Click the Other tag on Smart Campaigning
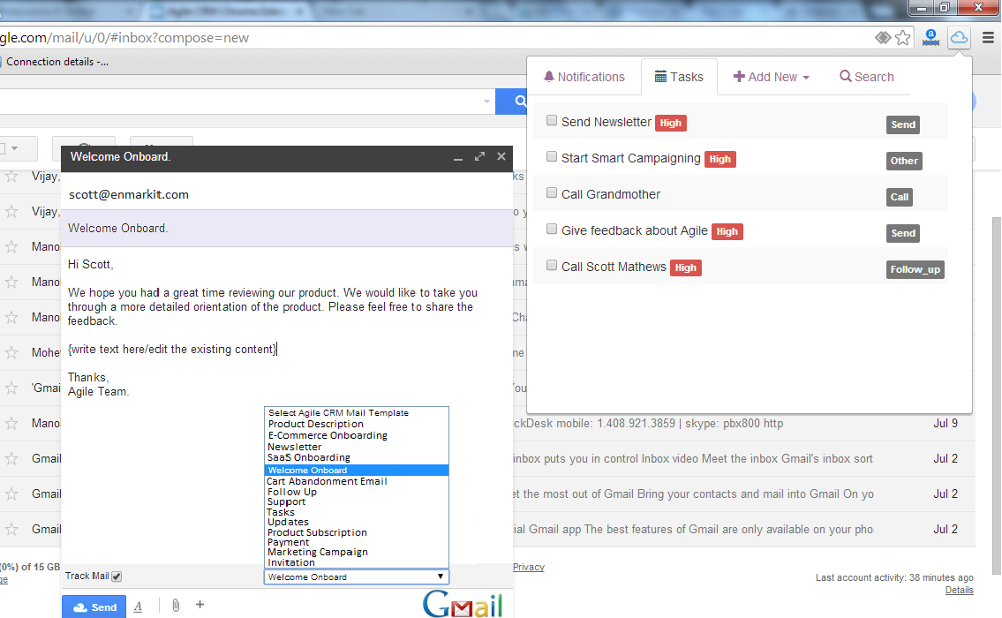This screenshot has height=618, width=1002. coord(904,161)
